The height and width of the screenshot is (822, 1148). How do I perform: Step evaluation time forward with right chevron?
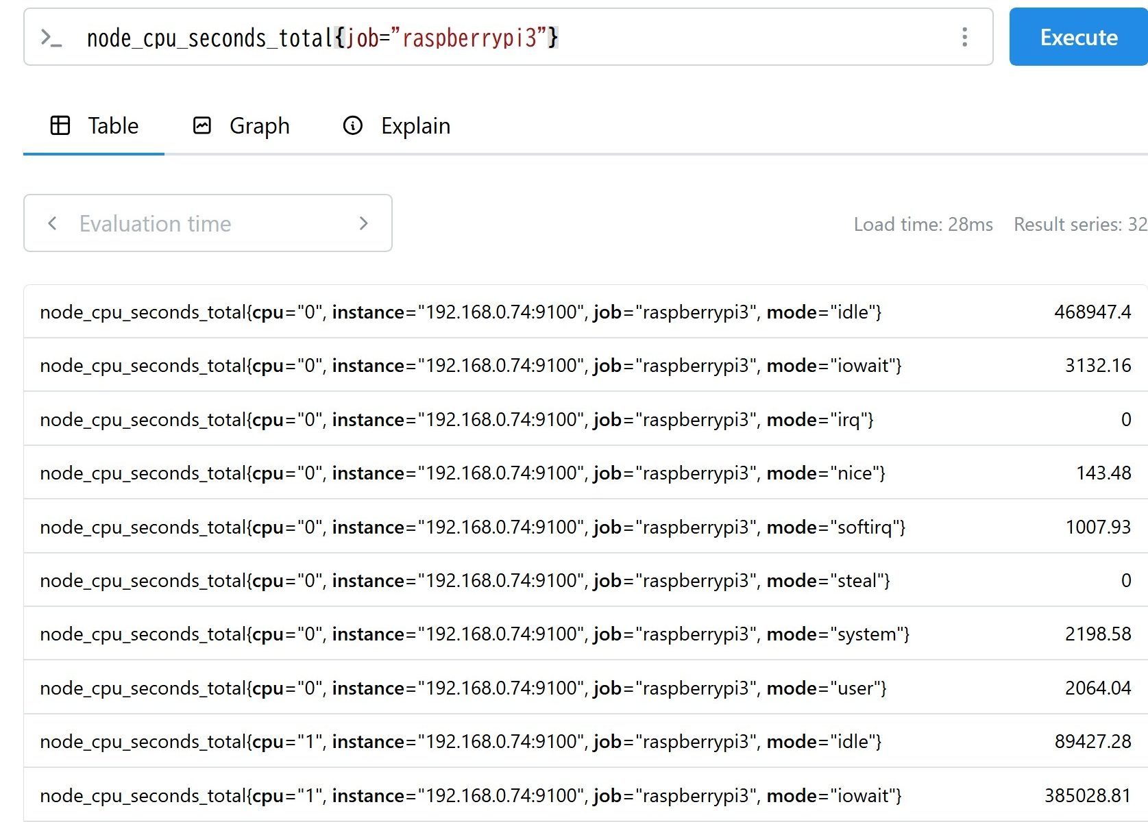pyautogui.click(x=363, y=223)
